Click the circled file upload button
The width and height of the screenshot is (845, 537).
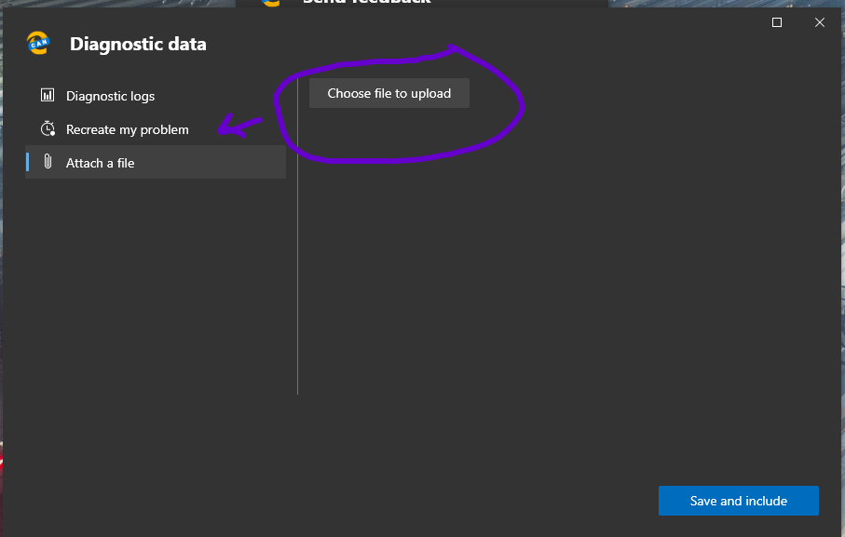click(x=388, y=92)
